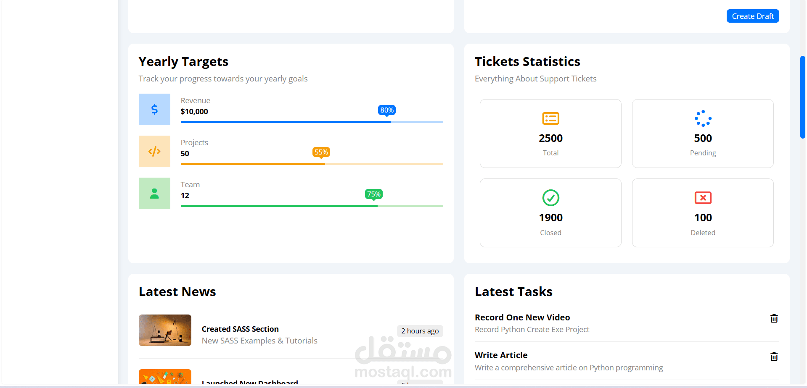Screen dimensions: 807x388
Task: Click the Closed tickets checkmark icon
Action: 550,198
